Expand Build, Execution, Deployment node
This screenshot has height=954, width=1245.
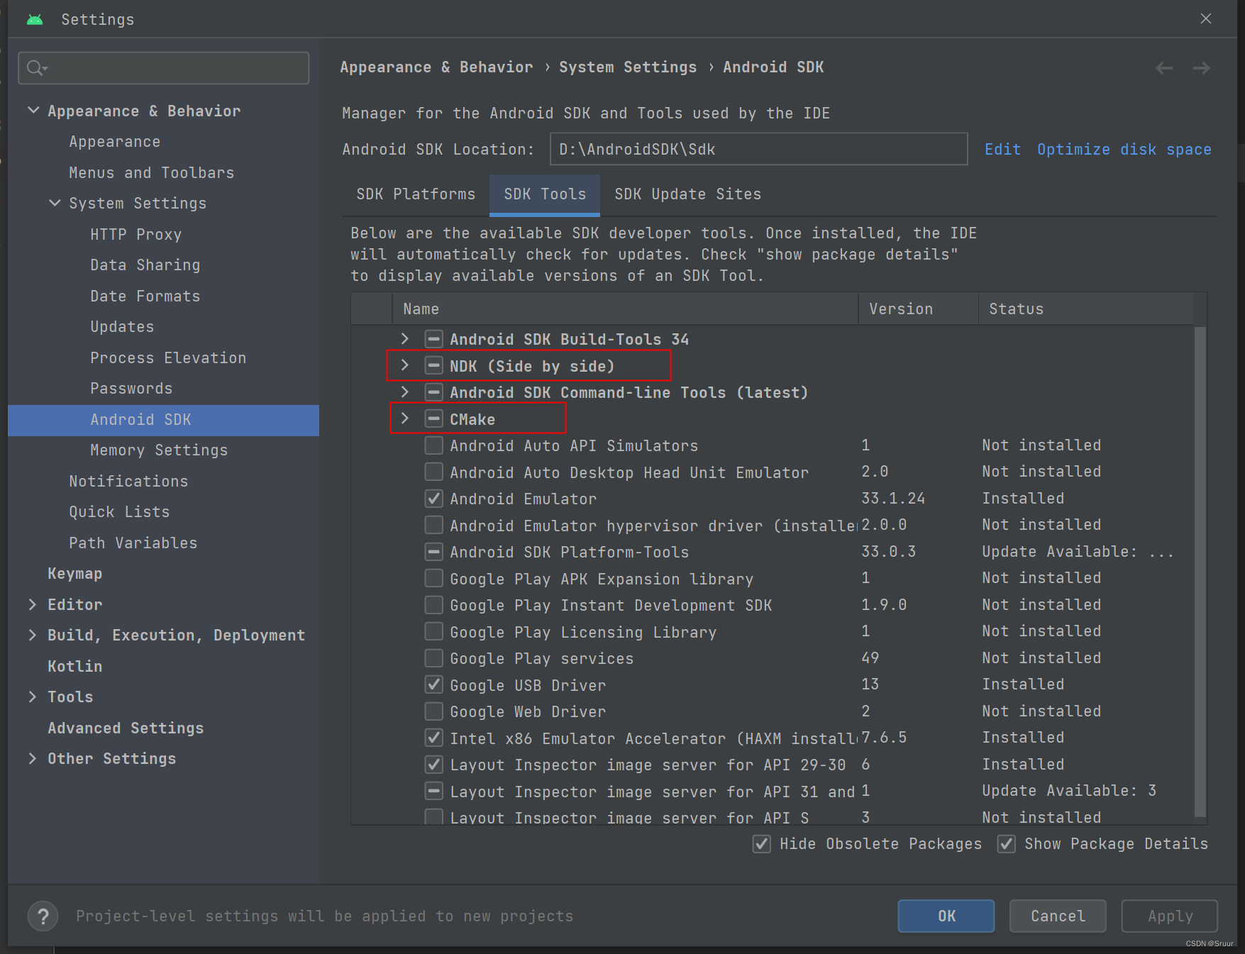tap(32, 636)
